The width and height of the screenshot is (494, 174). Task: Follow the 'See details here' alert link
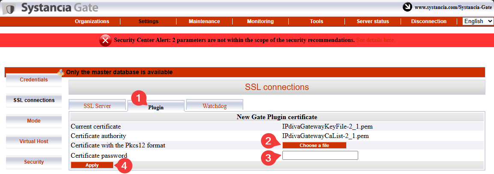tap(376, 40)
